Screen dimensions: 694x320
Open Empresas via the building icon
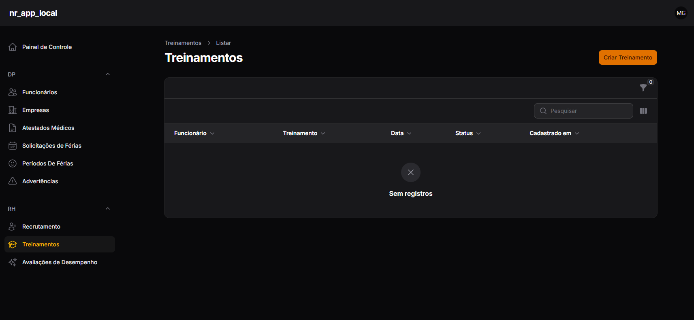(13, 110)
